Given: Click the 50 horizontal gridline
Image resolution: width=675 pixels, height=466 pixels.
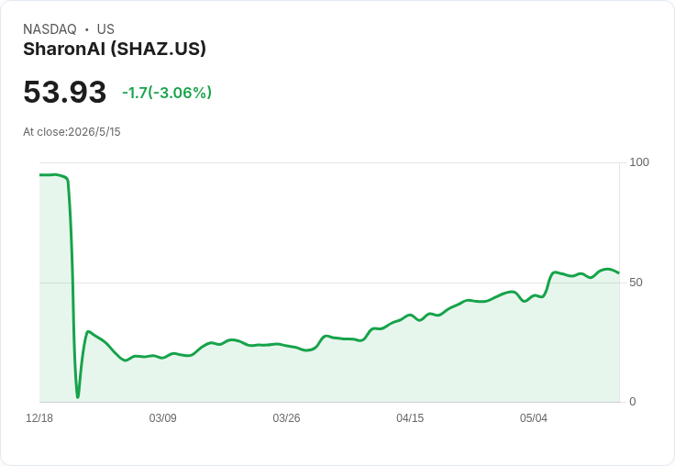Looking at the screenshot, I should point(329,283).
